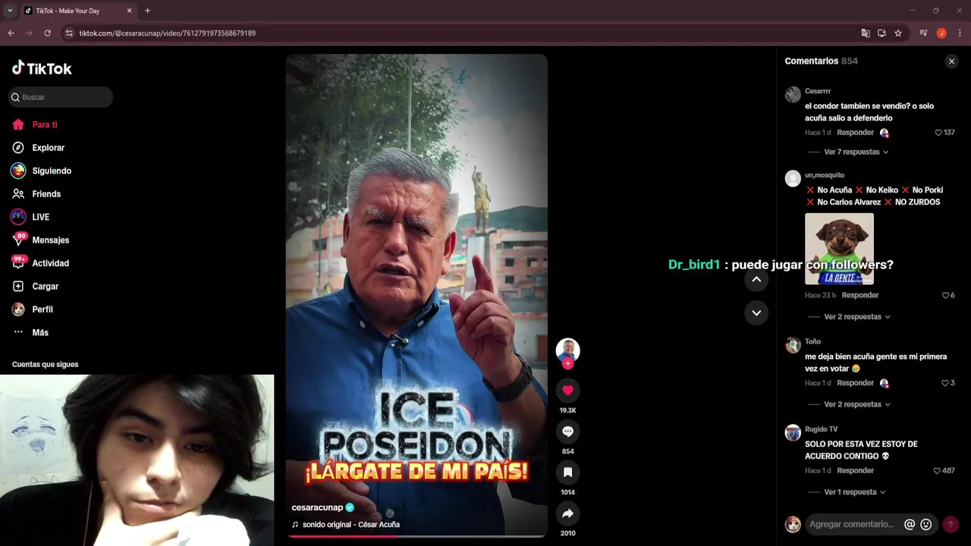Translate page with translate icon

866,33
